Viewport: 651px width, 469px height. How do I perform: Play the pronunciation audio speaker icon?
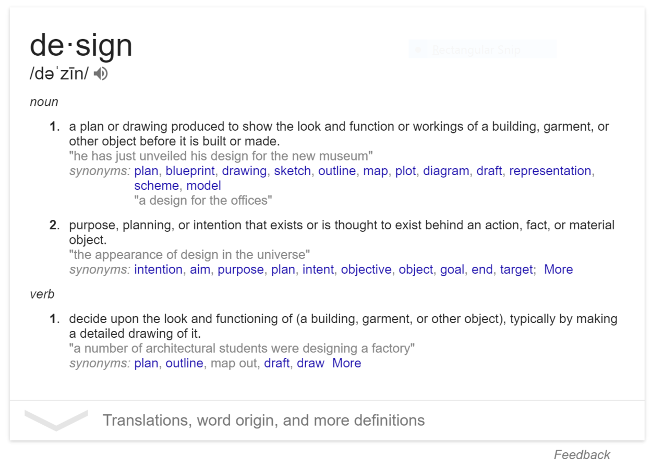point(101,74)
